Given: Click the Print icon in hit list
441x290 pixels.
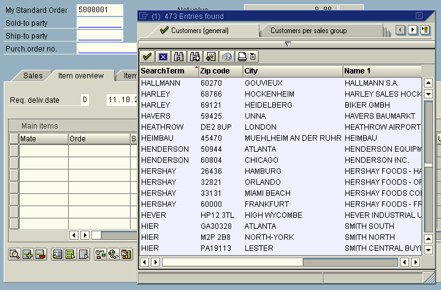Looking at the screenshot, I should point(242,56).
